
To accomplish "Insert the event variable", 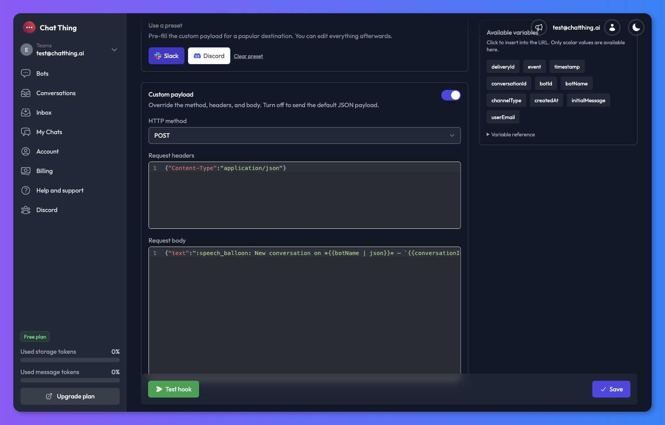I will 534,67.
